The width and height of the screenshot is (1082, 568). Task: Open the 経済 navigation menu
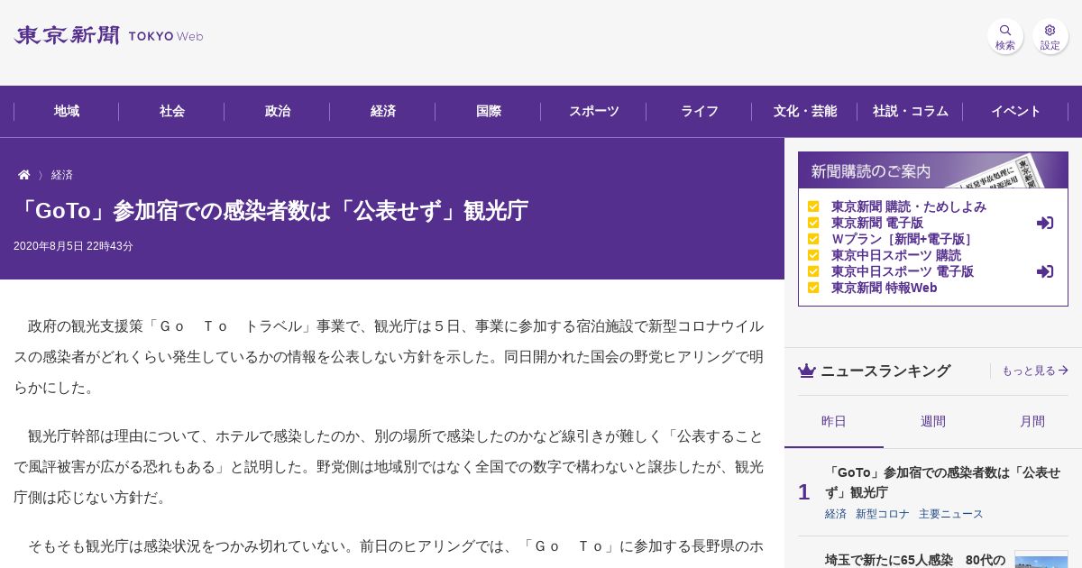tap(383, 111)
